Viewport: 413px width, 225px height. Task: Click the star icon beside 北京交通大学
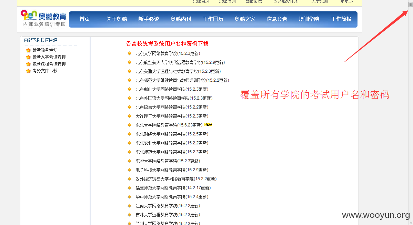pos(129,71)
